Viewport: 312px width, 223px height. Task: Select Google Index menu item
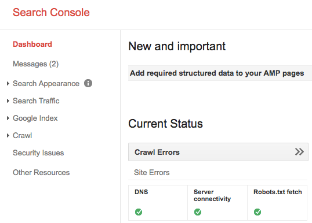[x=35, y=118]
